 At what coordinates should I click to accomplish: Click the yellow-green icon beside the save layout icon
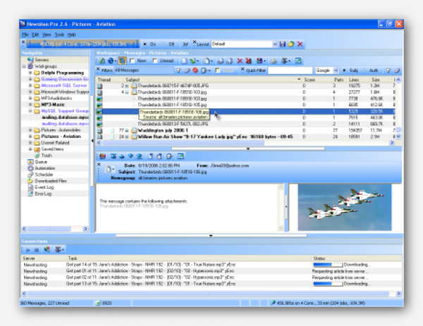pyautogui.click(x=291, y=44)
